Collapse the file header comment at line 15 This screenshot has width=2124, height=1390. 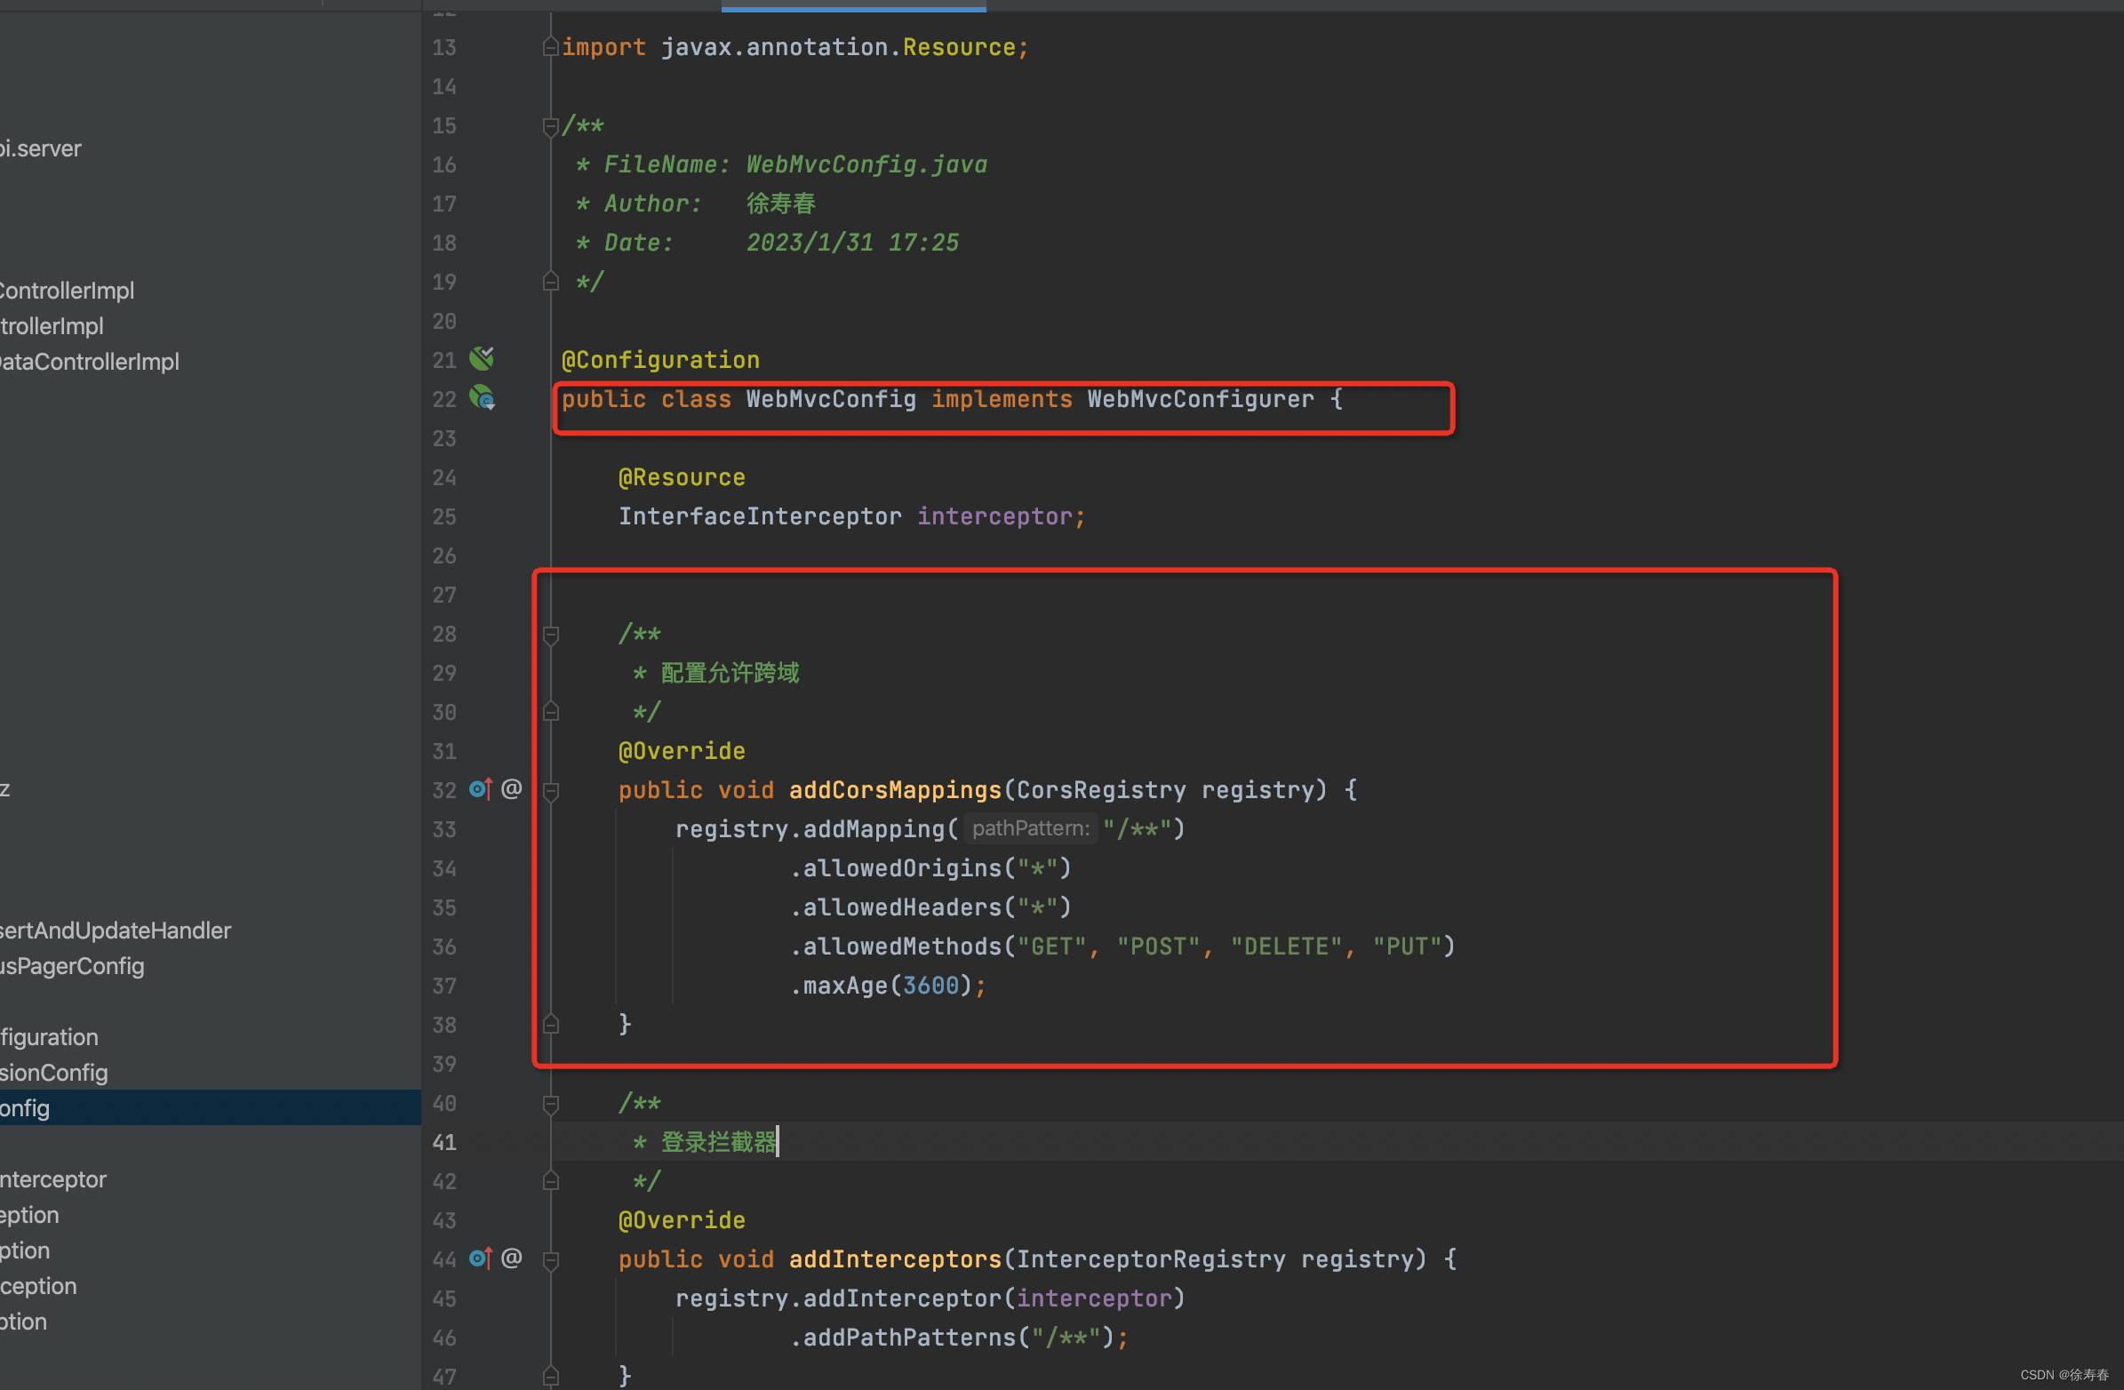tap(551, 126)
